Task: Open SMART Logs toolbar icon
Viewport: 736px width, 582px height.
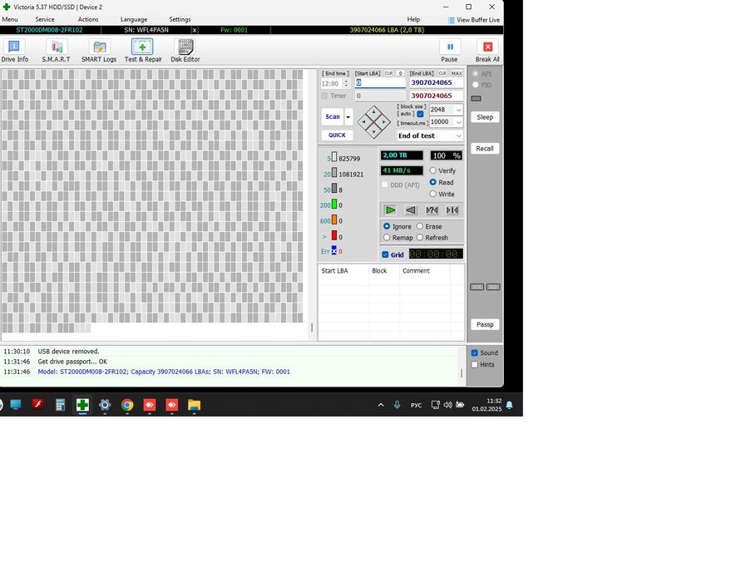Action: click(99, 50)
